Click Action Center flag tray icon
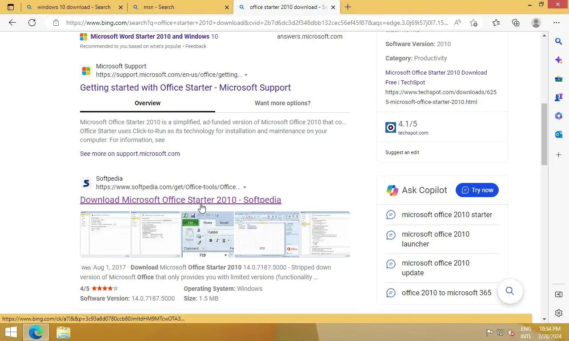The height and width of the screenshot is (341, 569). click(489, 333)
